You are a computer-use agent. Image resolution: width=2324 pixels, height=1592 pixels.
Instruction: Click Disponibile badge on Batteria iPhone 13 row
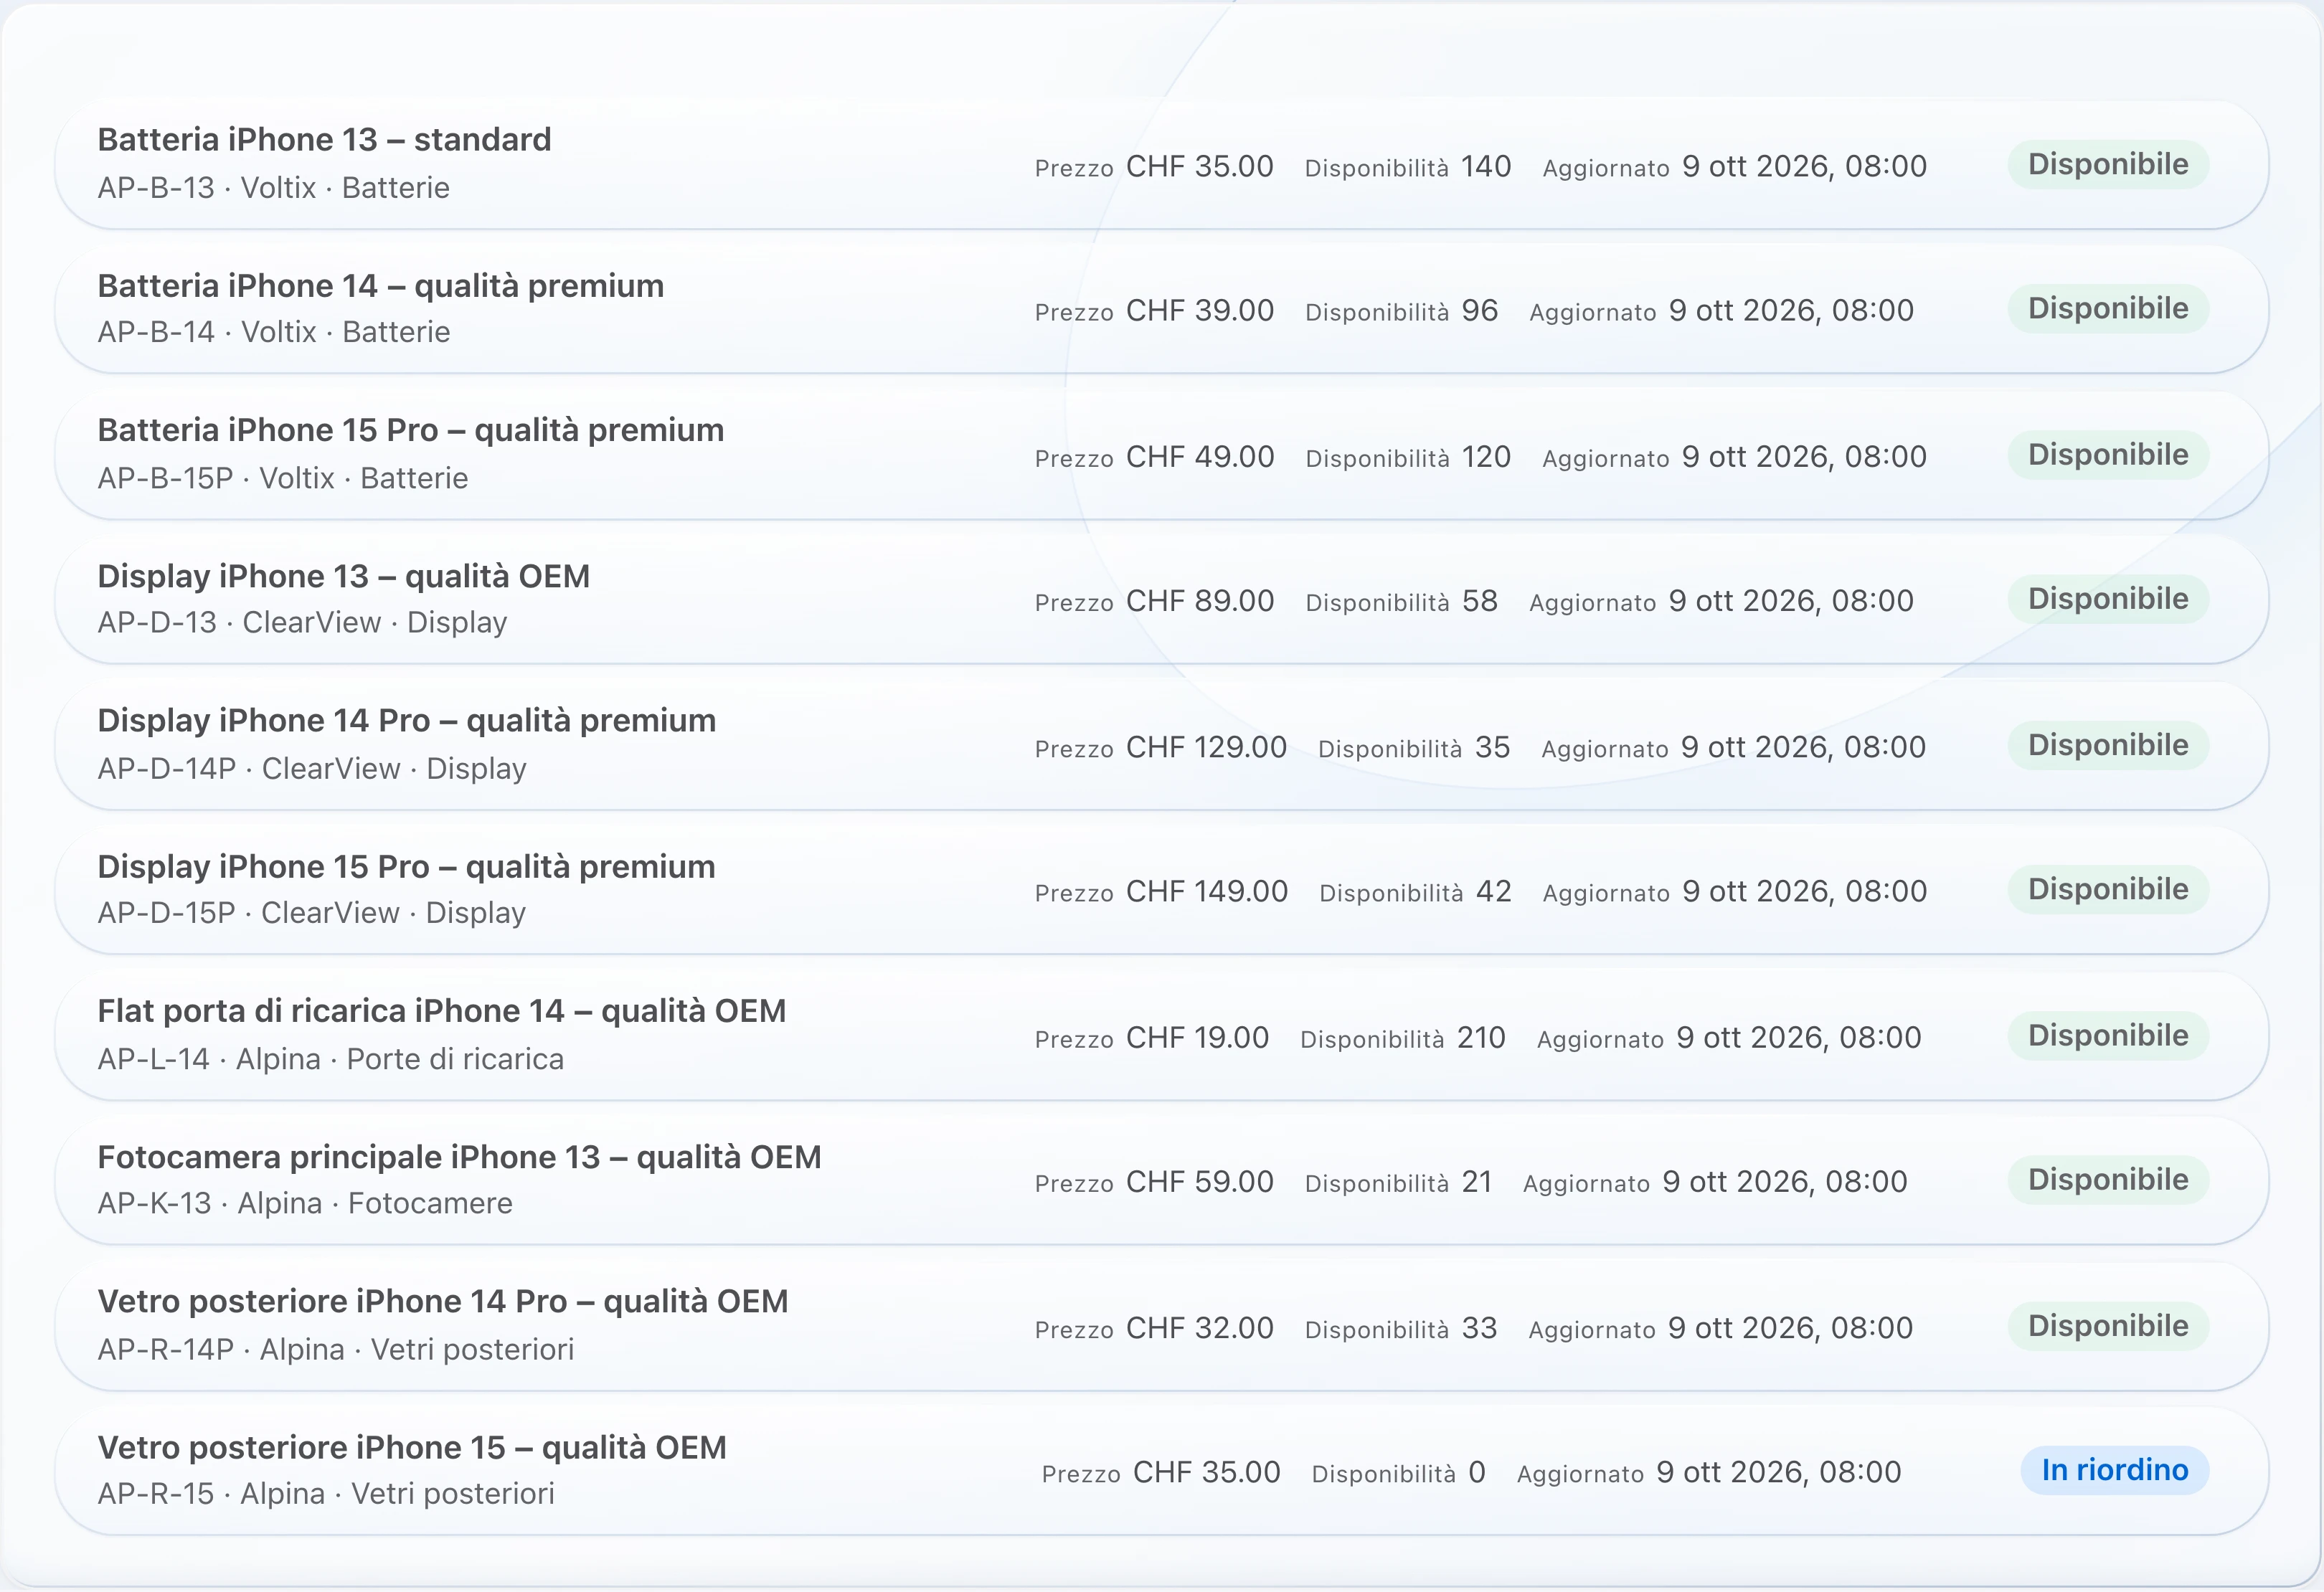point(2108,164)
